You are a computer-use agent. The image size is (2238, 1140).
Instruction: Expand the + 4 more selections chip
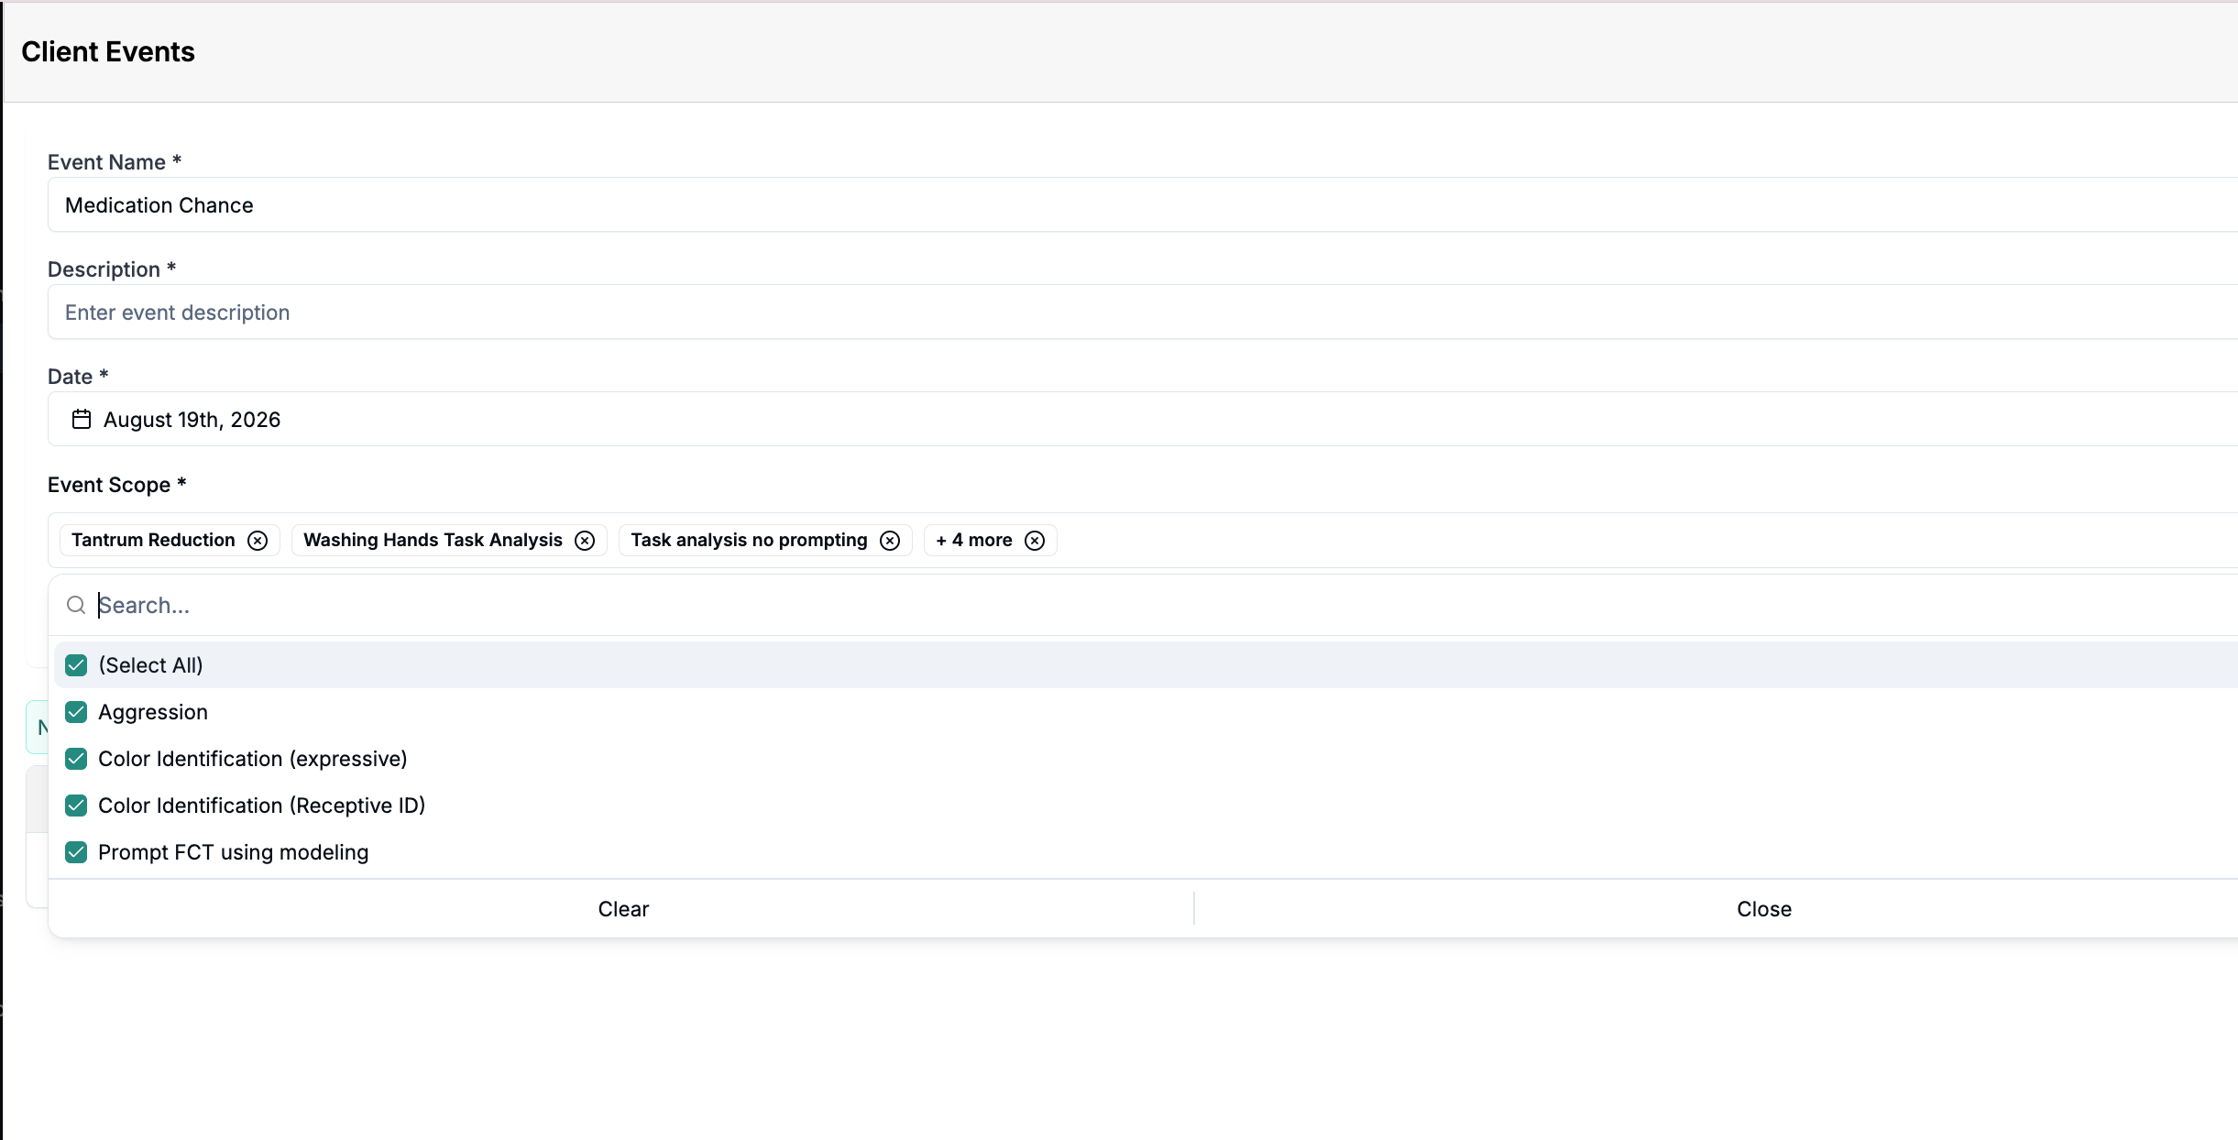click(x=973, y=541)
